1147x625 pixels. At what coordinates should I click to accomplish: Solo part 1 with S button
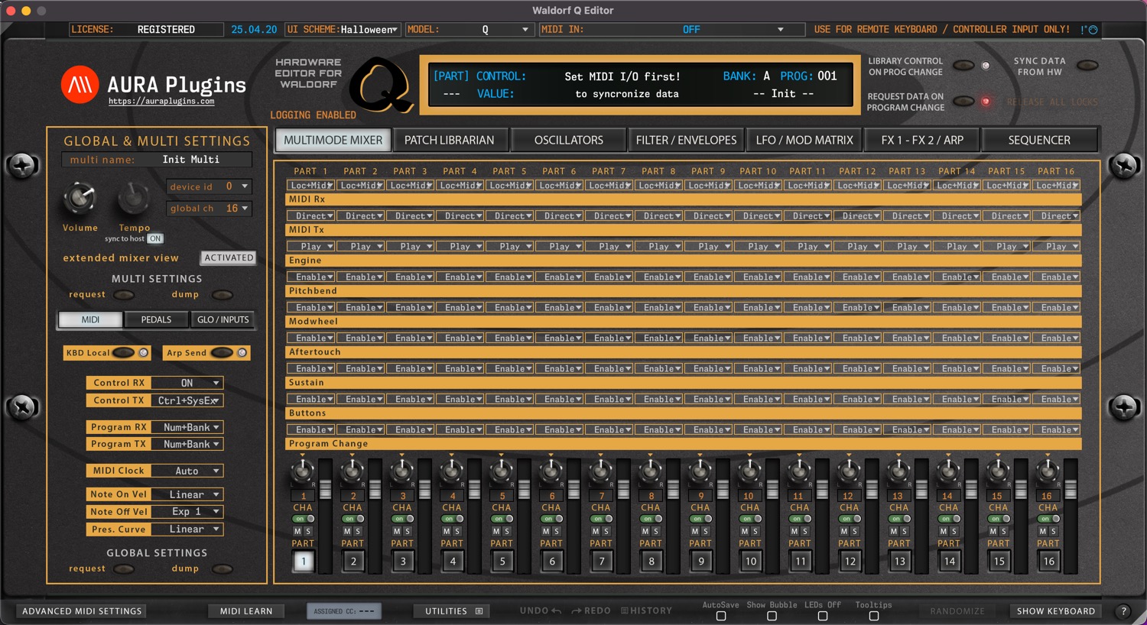tap(308, 531)
